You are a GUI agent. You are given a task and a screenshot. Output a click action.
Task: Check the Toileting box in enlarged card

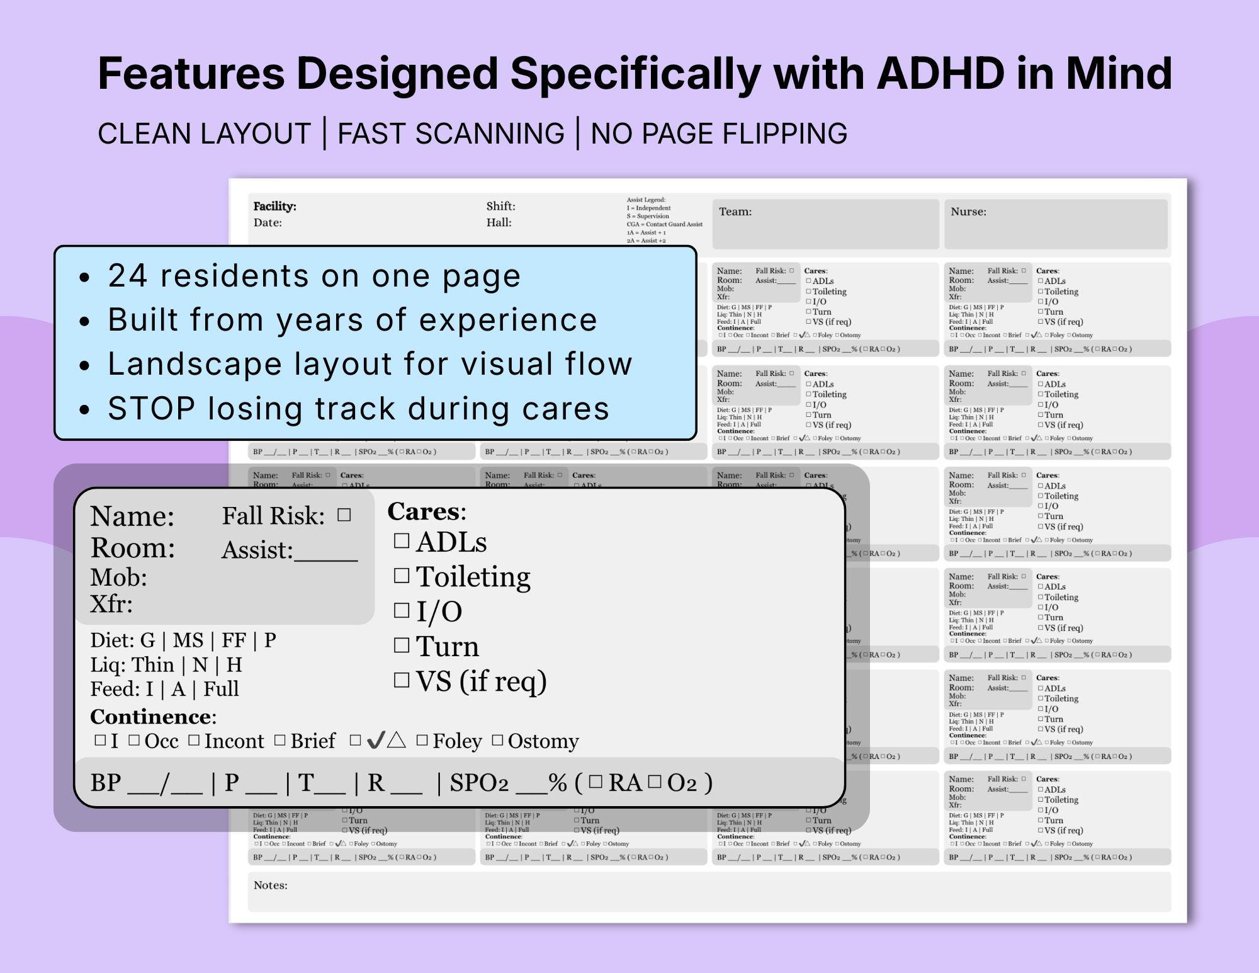point(402,576)
